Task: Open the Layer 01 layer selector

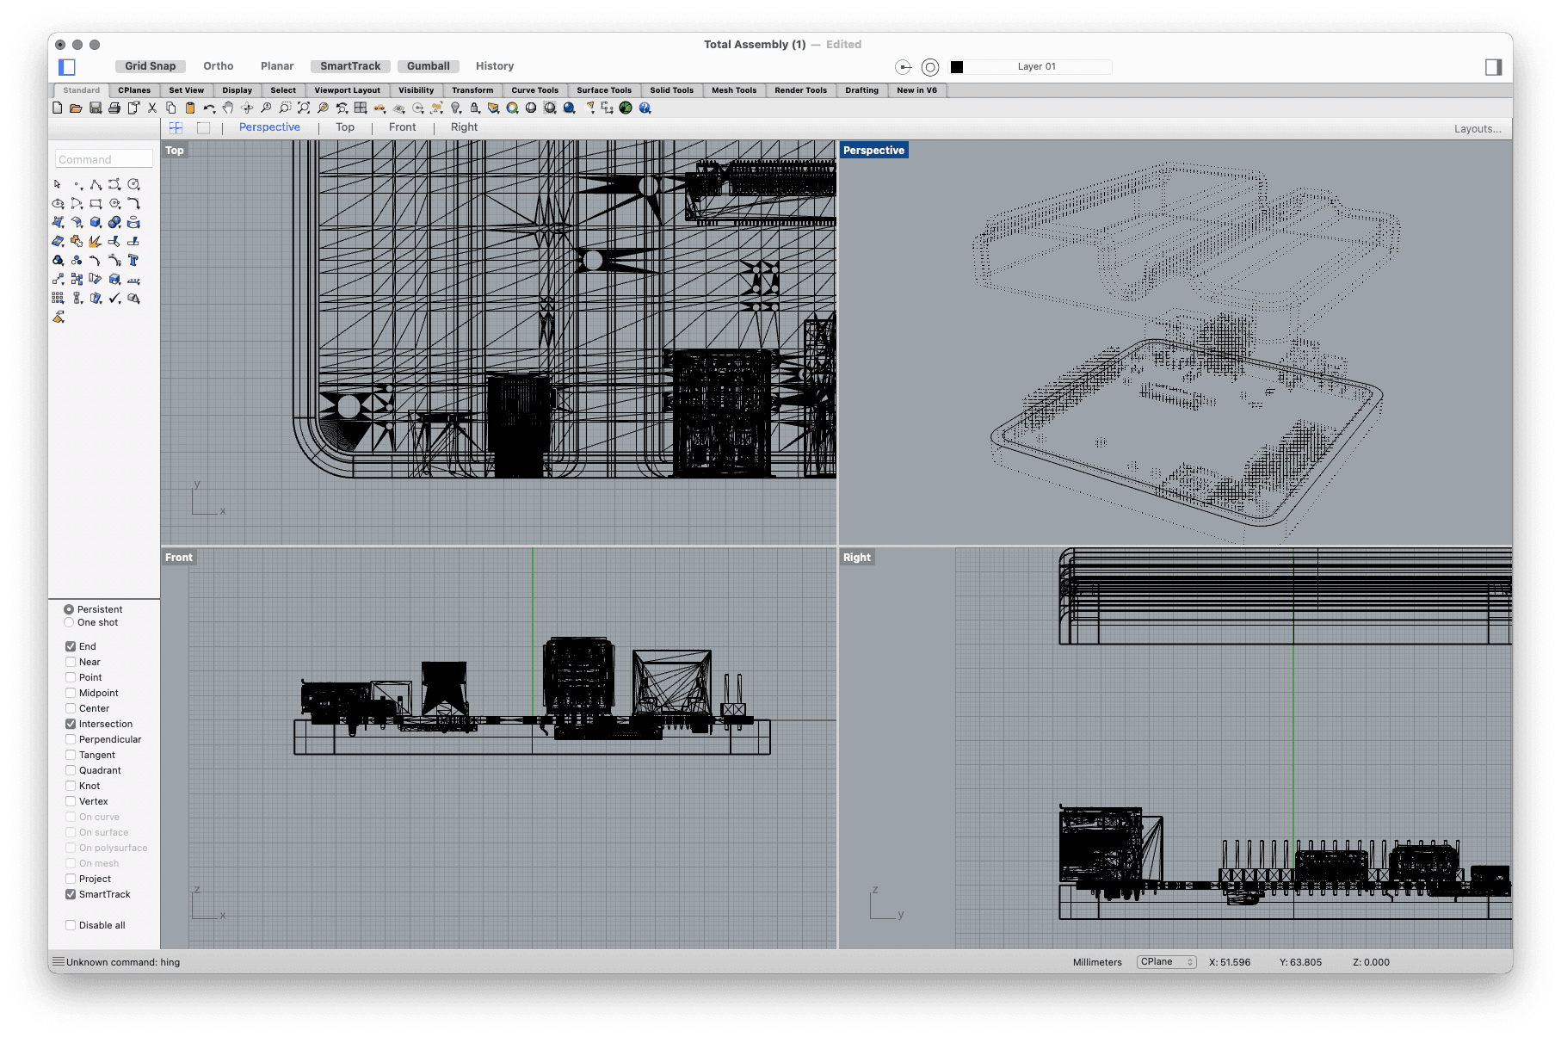Action: pos(1037,67)
